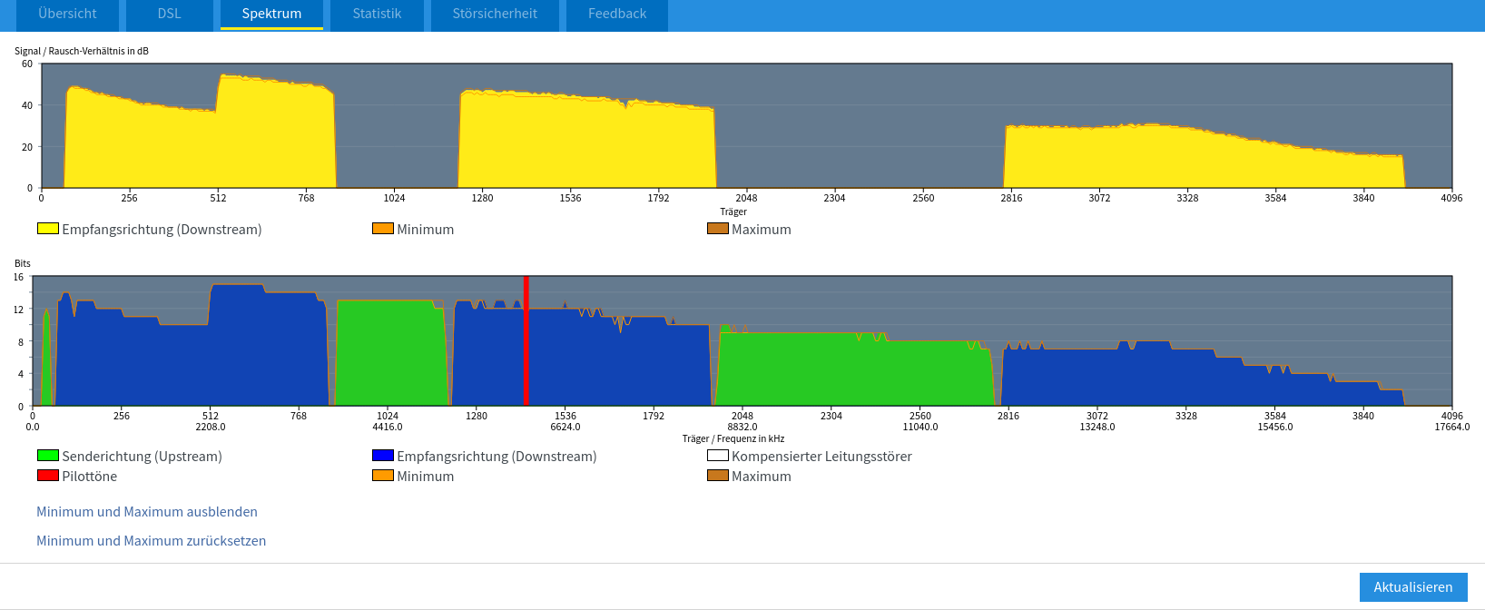
Task: Click yellow Downstream swatch in SNR legend
Action: (48, 229)
